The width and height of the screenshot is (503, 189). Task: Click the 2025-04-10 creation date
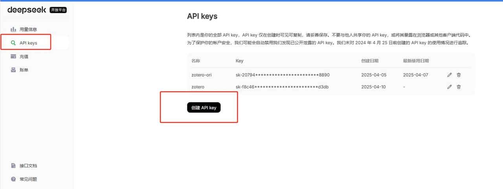pos(374,87)
